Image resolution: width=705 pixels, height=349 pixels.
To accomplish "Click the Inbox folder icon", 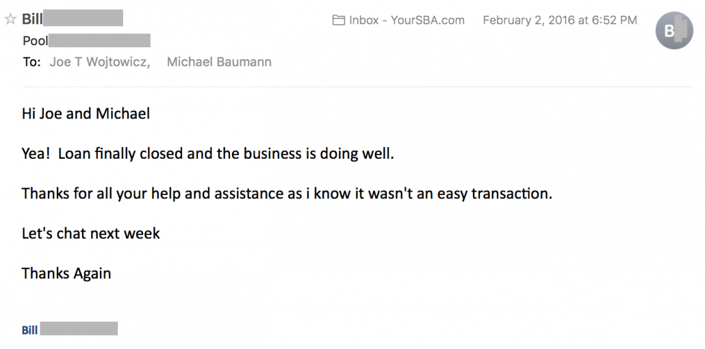I will coord(338,21).
